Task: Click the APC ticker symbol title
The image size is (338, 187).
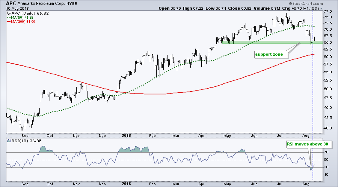Action: pos(11,3)
